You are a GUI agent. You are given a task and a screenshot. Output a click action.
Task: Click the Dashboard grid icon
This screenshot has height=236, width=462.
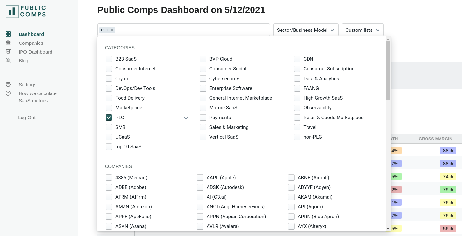tap(8, 34)
